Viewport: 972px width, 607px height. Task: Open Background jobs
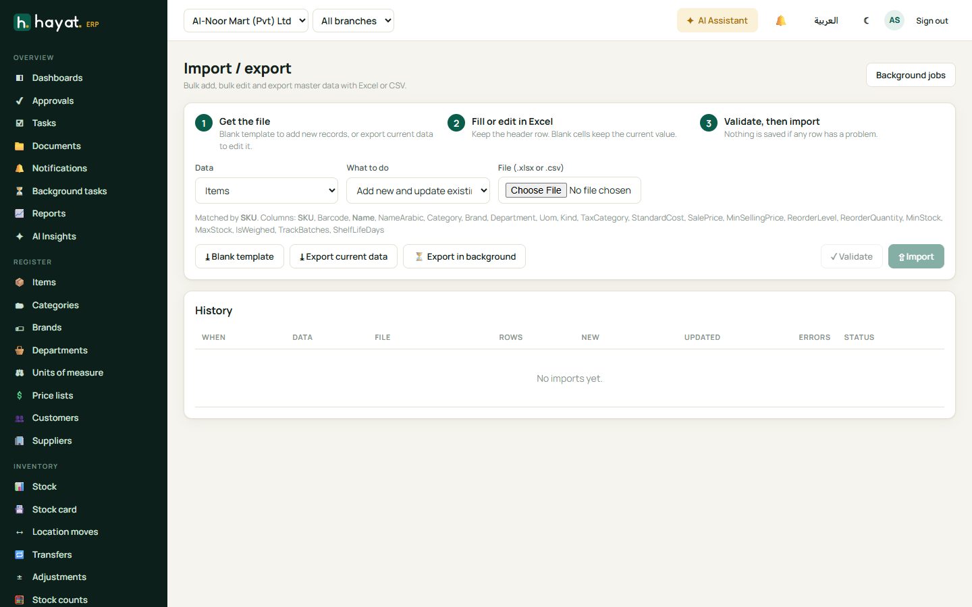point(911,75)
